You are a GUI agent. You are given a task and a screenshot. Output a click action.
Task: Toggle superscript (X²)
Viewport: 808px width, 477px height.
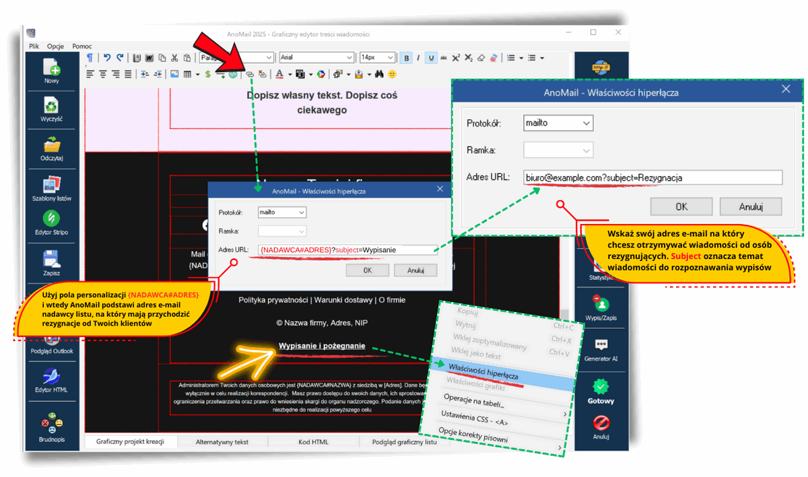[456, 58]
